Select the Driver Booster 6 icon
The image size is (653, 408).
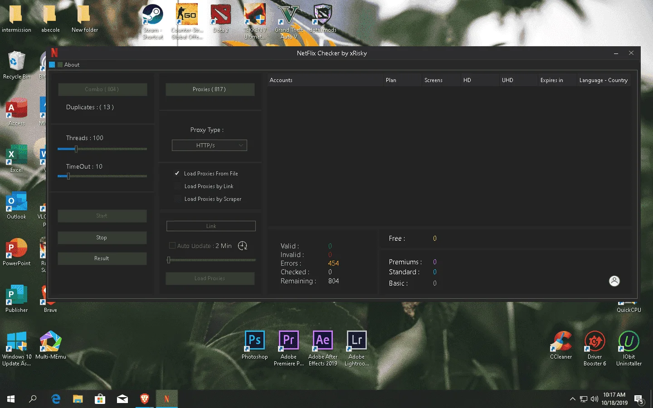[x=595, y=348]
